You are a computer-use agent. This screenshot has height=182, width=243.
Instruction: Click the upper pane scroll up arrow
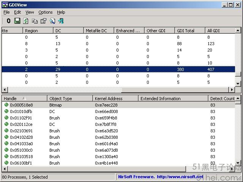coord(238,30)
